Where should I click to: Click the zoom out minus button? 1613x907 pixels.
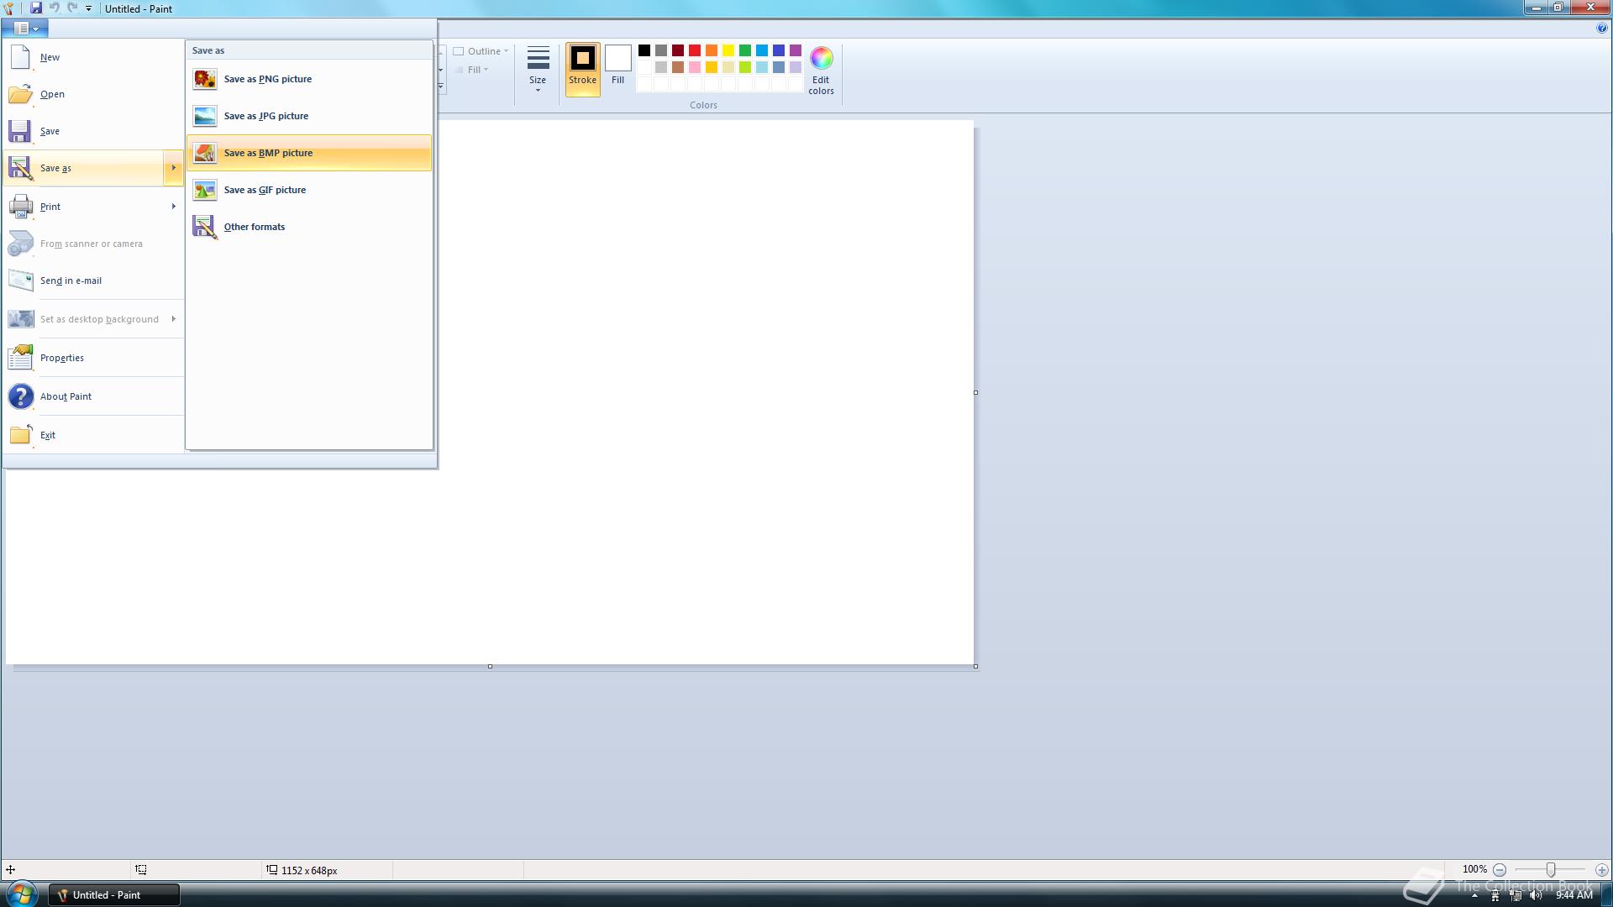(x=1500, y=870)
